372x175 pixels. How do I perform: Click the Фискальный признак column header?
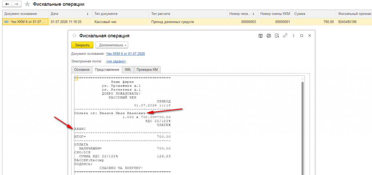(354, 14)
